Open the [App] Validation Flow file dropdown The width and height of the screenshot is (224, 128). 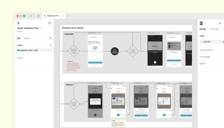click(41, 28)
